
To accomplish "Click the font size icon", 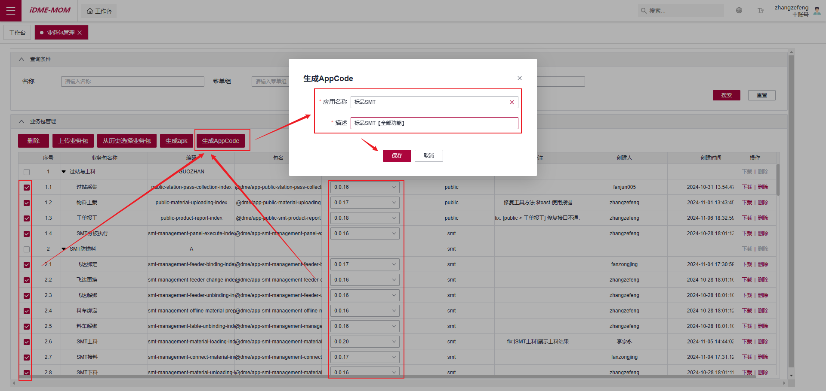I will pos(761,11).
